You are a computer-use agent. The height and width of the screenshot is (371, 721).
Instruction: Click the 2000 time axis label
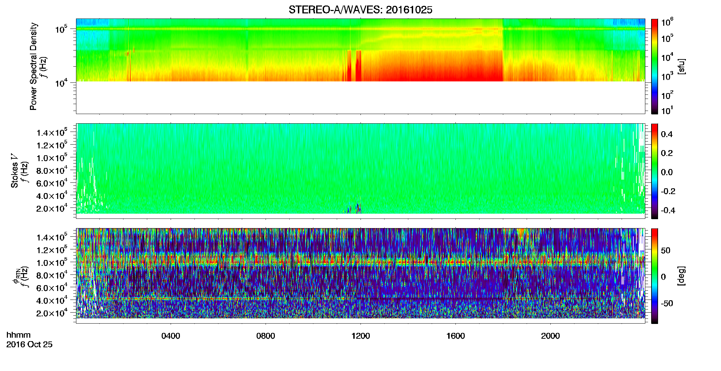tap(550, 336)
